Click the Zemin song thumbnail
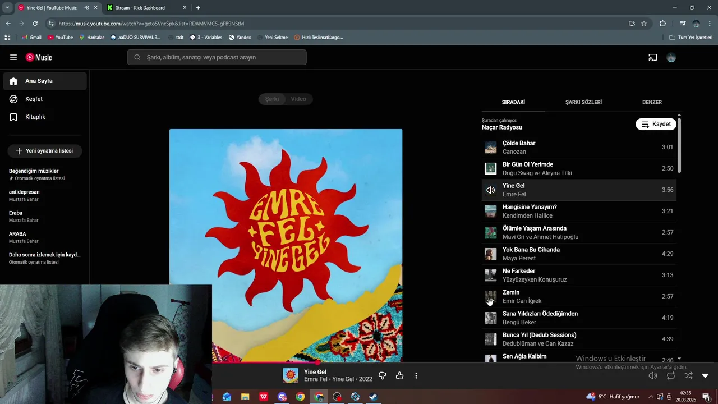This screenshot has width=718, height=404. coord(491,296)
